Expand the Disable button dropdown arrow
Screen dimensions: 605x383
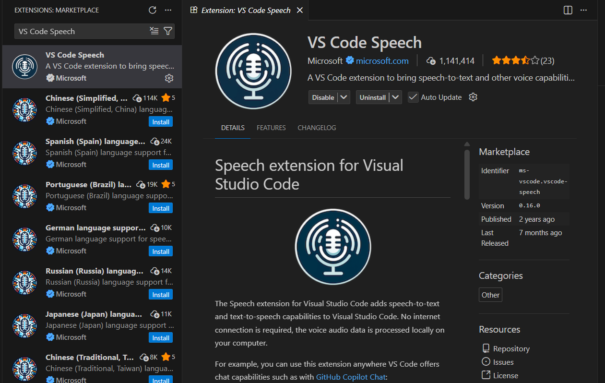click(x=344, y=97)
